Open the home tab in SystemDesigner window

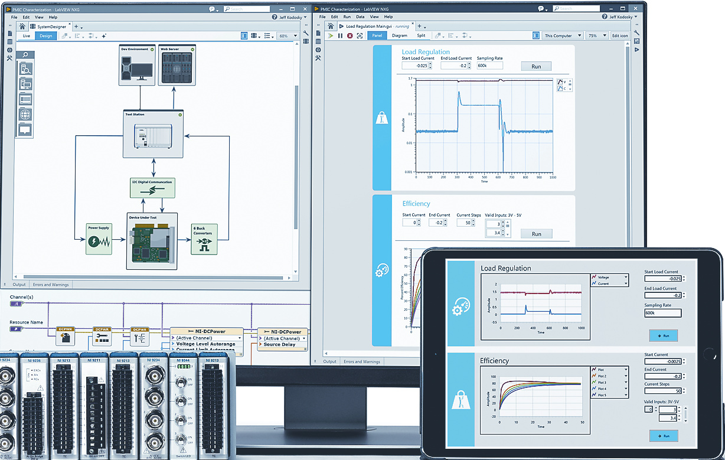22,27
